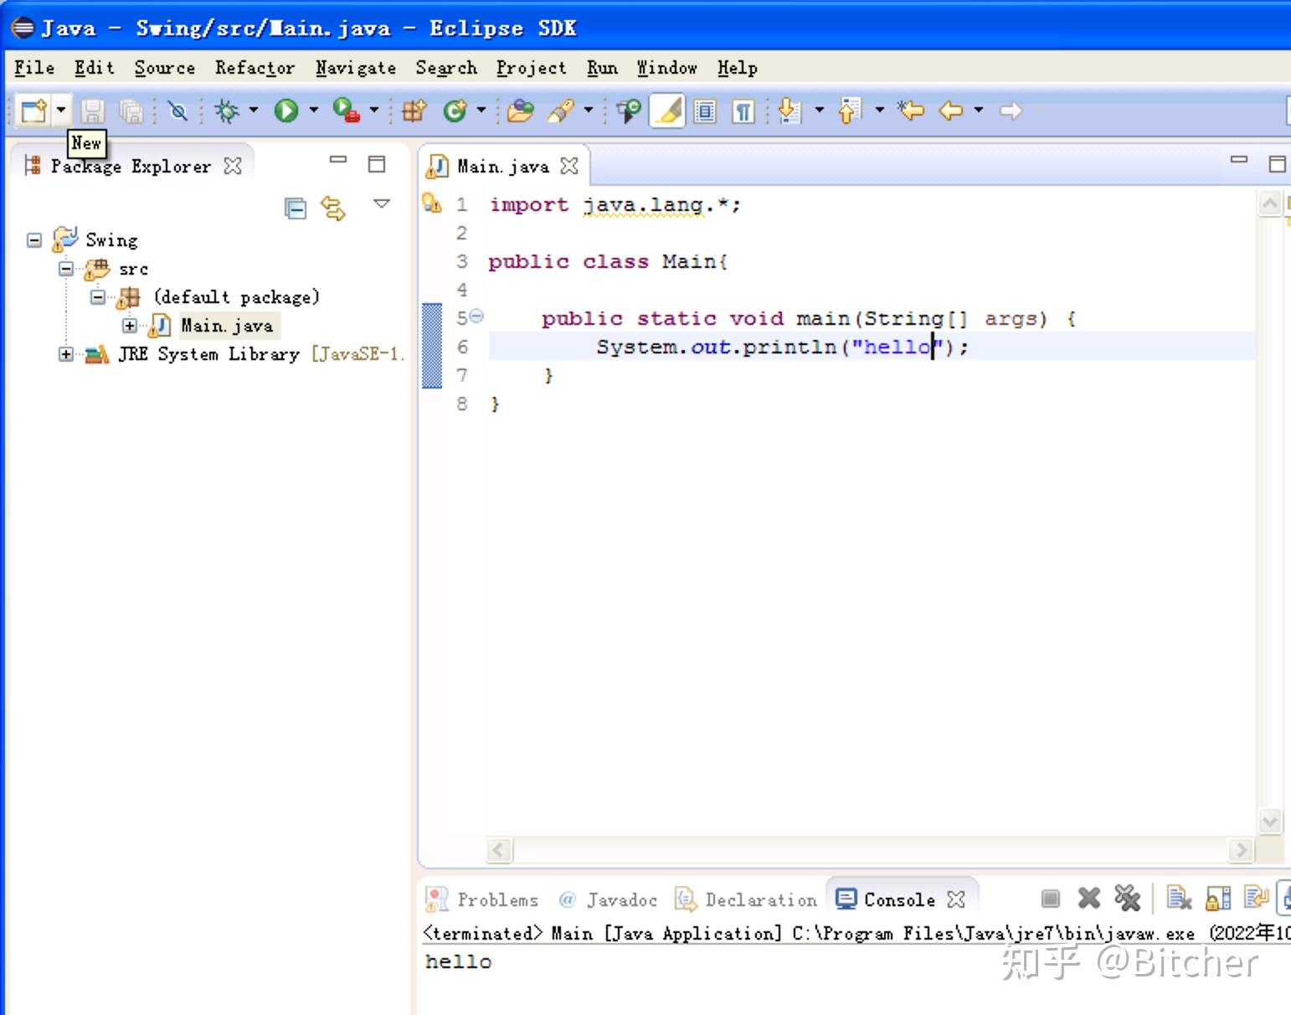1291x1015 pixels.
Task: Collapse the main method fold marker
Action: pos(476,316)
